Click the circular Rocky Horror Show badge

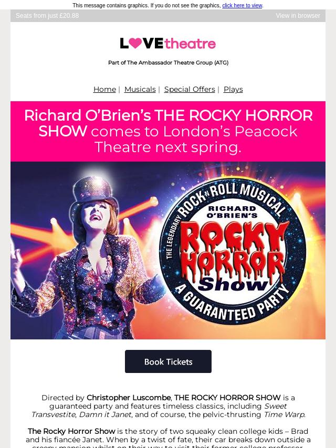coord(232,251)
